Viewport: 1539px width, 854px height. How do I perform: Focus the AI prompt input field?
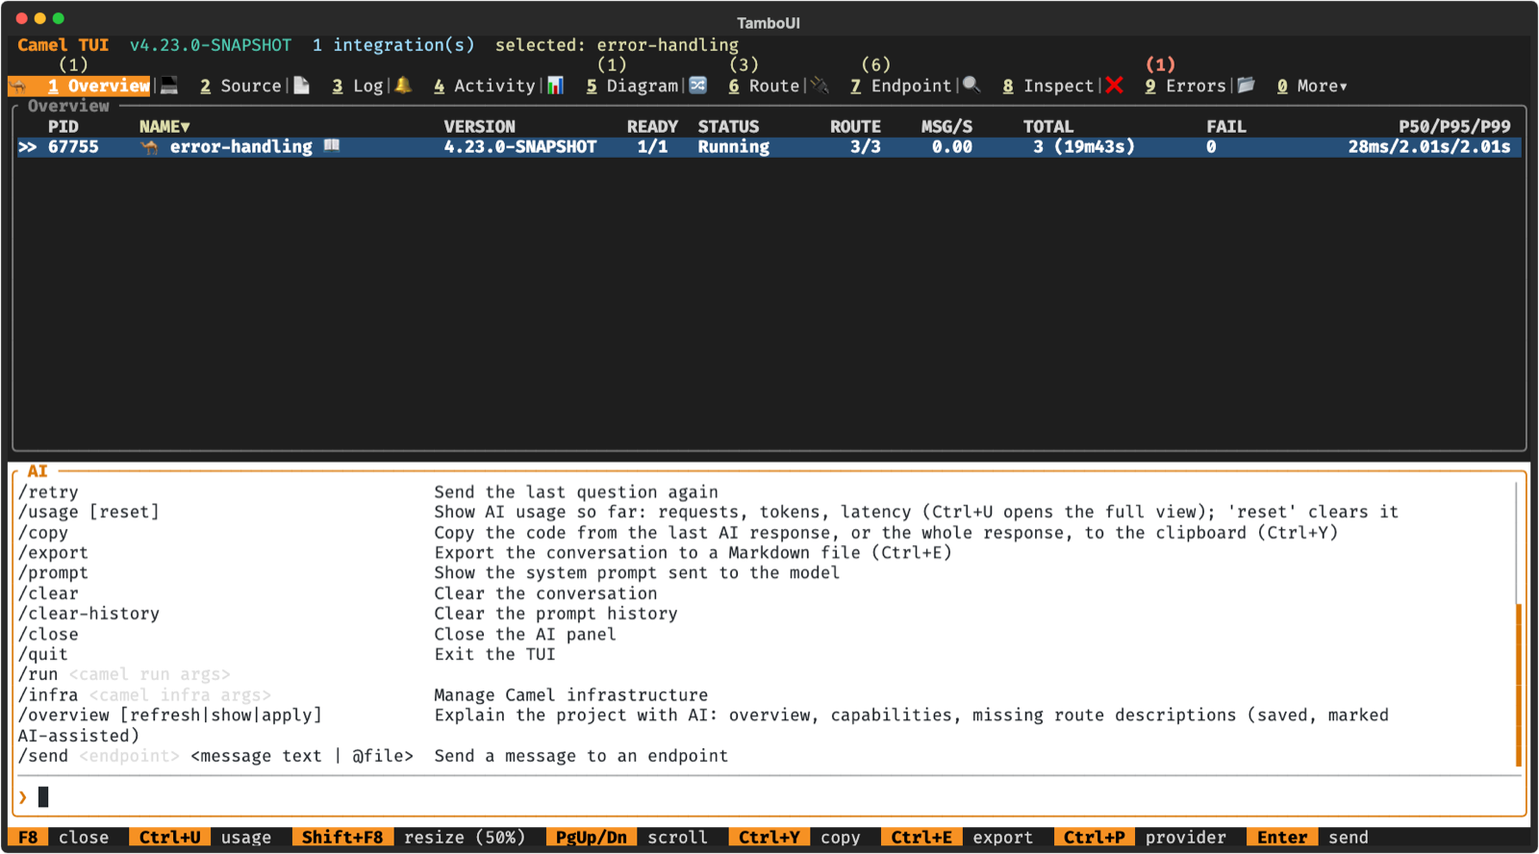coord(769,797)
